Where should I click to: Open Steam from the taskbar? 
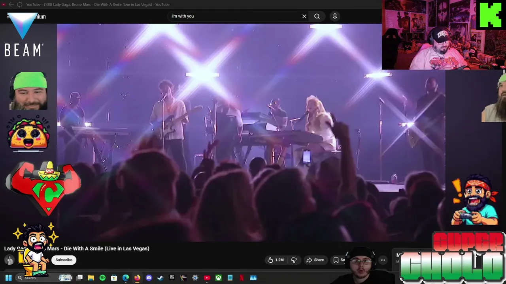pos(160,278)
